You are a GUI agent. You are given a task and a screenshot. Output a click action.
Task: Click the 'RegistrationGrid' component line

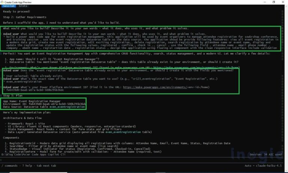(x=117, y=143)
